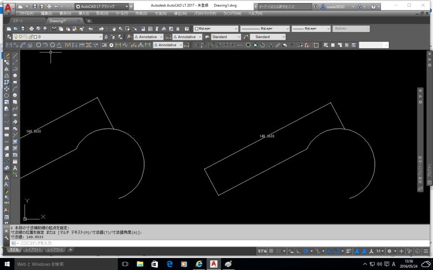The height and width of the screenshot is (270, 433).
Task: Click the Save icon in the quick access bar
Action: click(x=35, y=6)
